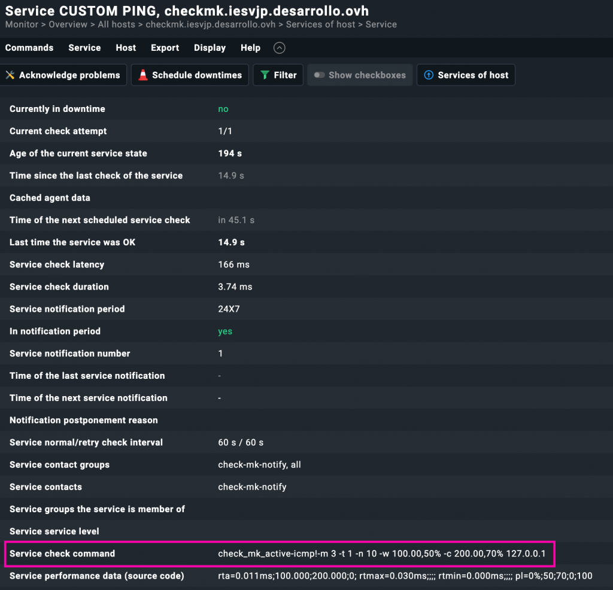Open the Service menu
Viewport: 613px width, 590px height.
(84, 48)
